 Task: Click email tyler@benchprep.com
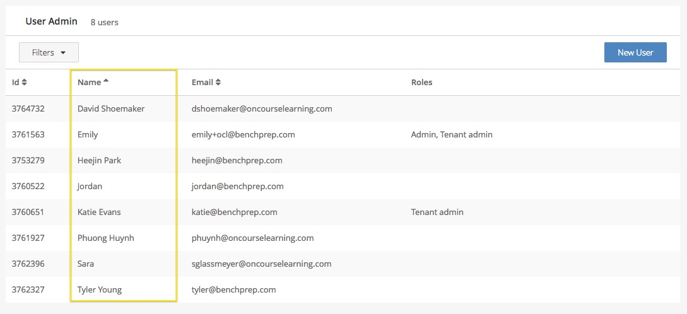click(233, 289)
